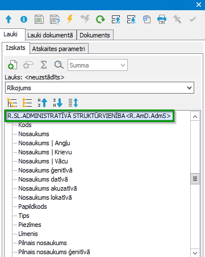205x257 pixels.
Task: Open the blue info icon
Action: coord(24,19)
